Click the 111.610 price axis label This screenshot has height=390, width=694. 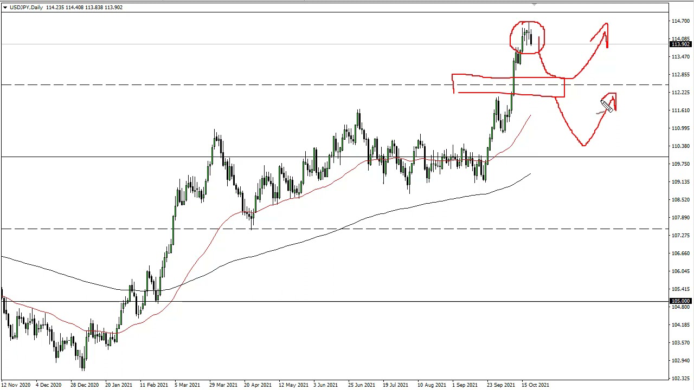point(680,110)
